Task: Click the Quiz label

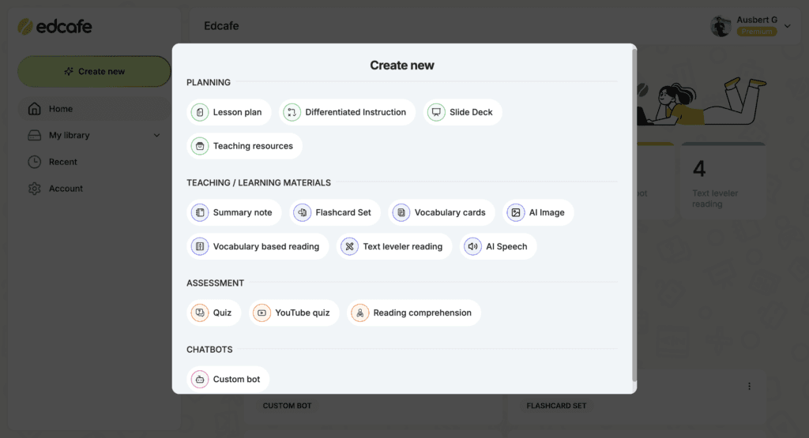Action: pyautogui.click(x=222, y=313)
